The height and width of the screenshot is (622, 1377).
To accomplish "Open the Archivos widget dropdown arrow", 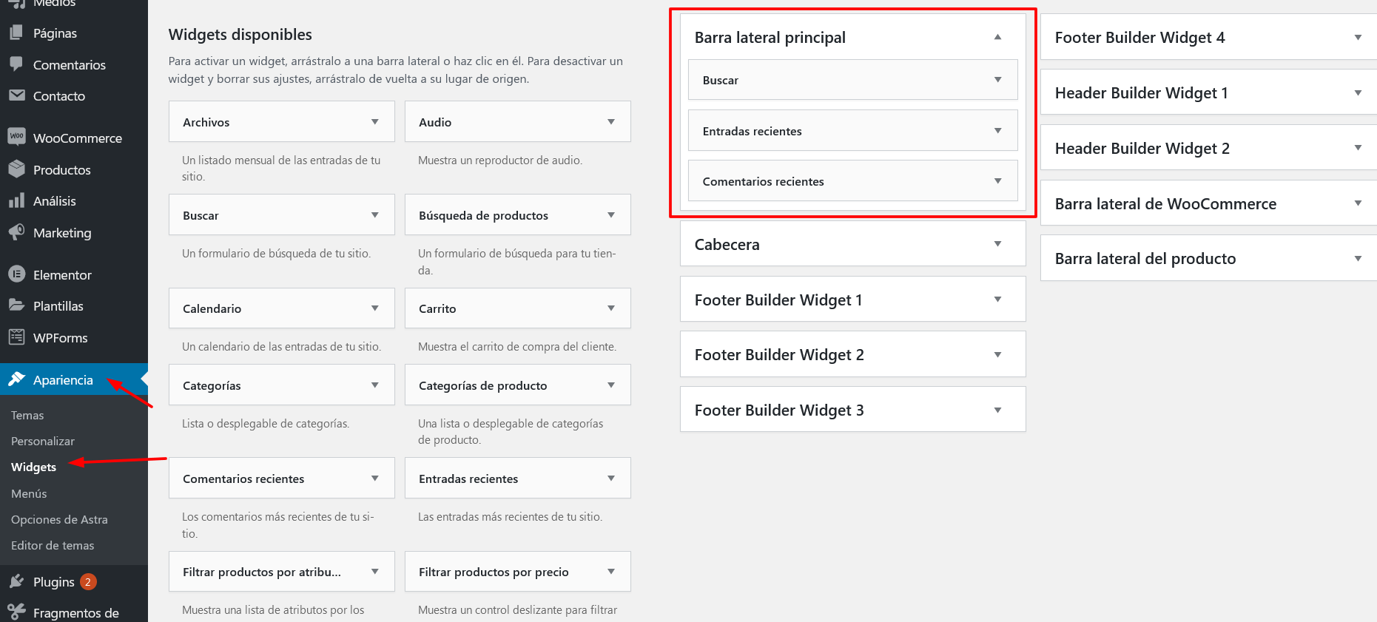I will click(375, 122).
